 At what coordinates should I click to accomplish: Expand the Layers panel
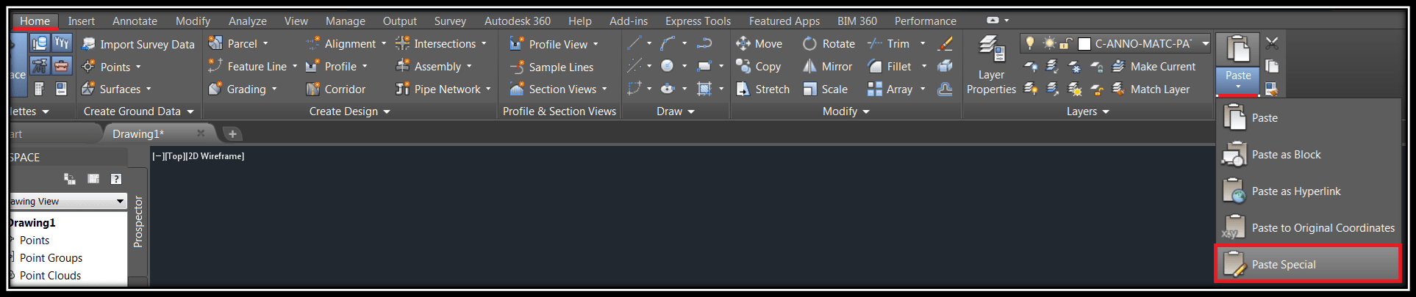click(1087, 111)
